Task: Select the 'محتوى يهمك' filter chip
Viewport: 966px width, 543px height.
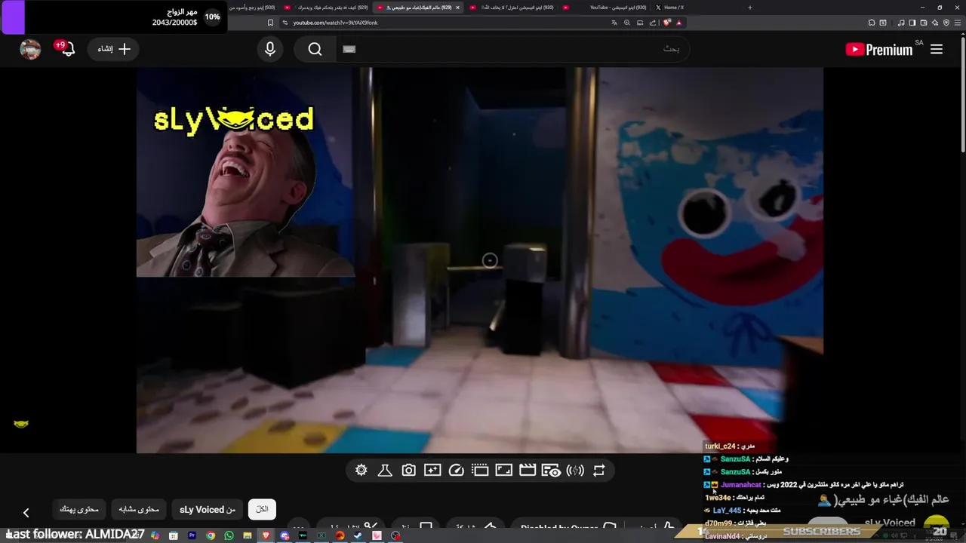Action: 79,509
